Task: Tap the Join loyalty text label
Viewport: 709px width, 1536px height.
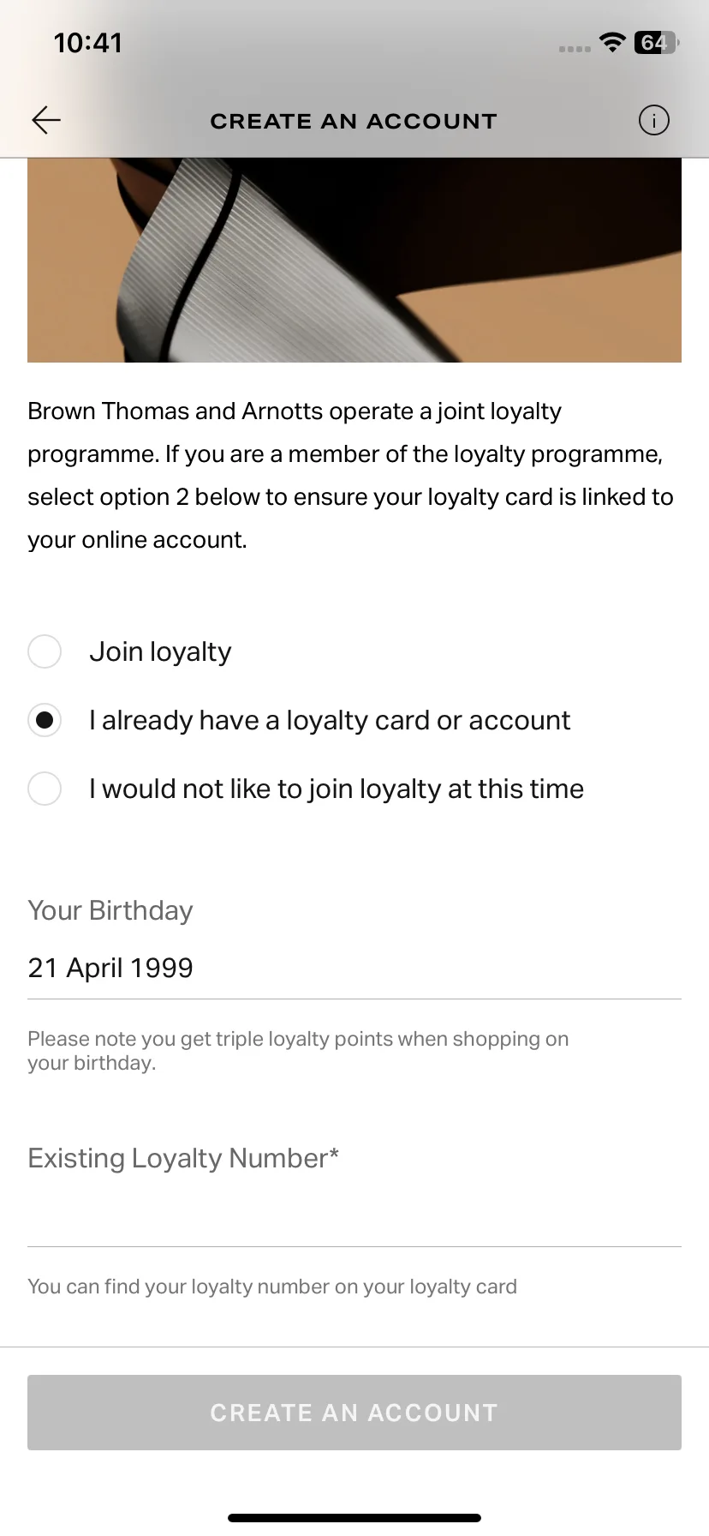Action: pos(160,652)
